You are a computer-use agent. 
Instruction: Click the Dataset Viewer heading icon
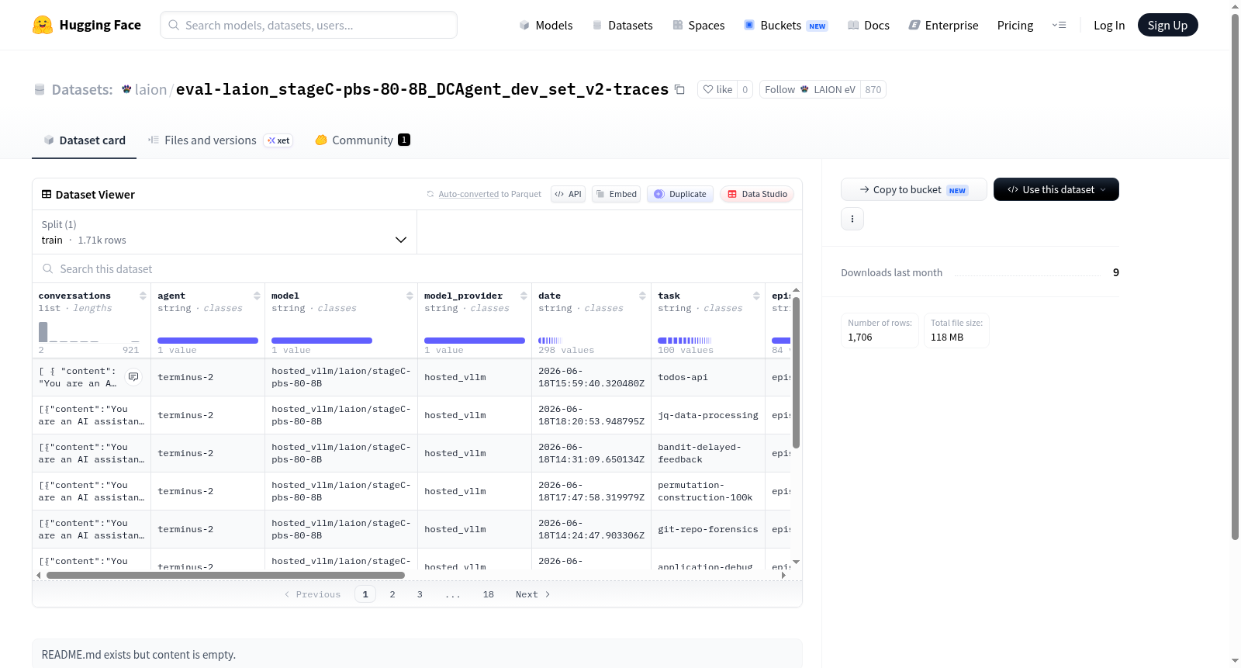(x=47, y=194)
